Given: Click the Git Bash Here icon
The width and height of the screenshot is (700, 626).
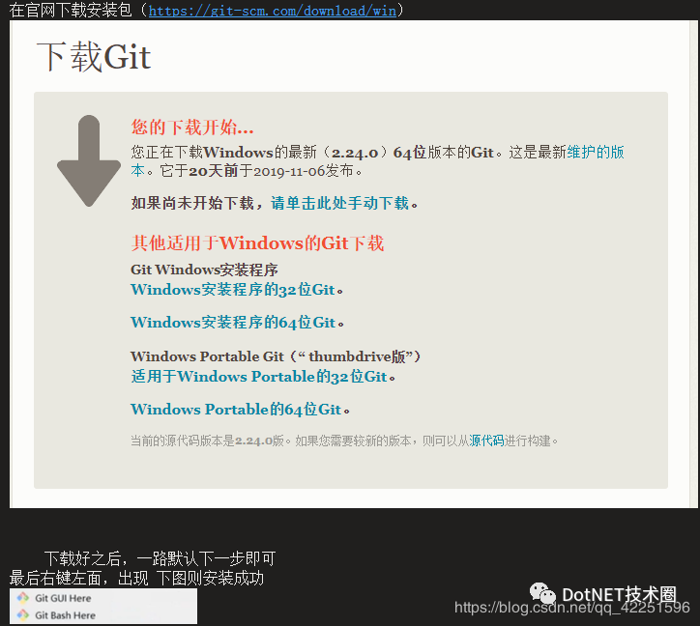Looking at the screenshot, I should click(23, 614).
